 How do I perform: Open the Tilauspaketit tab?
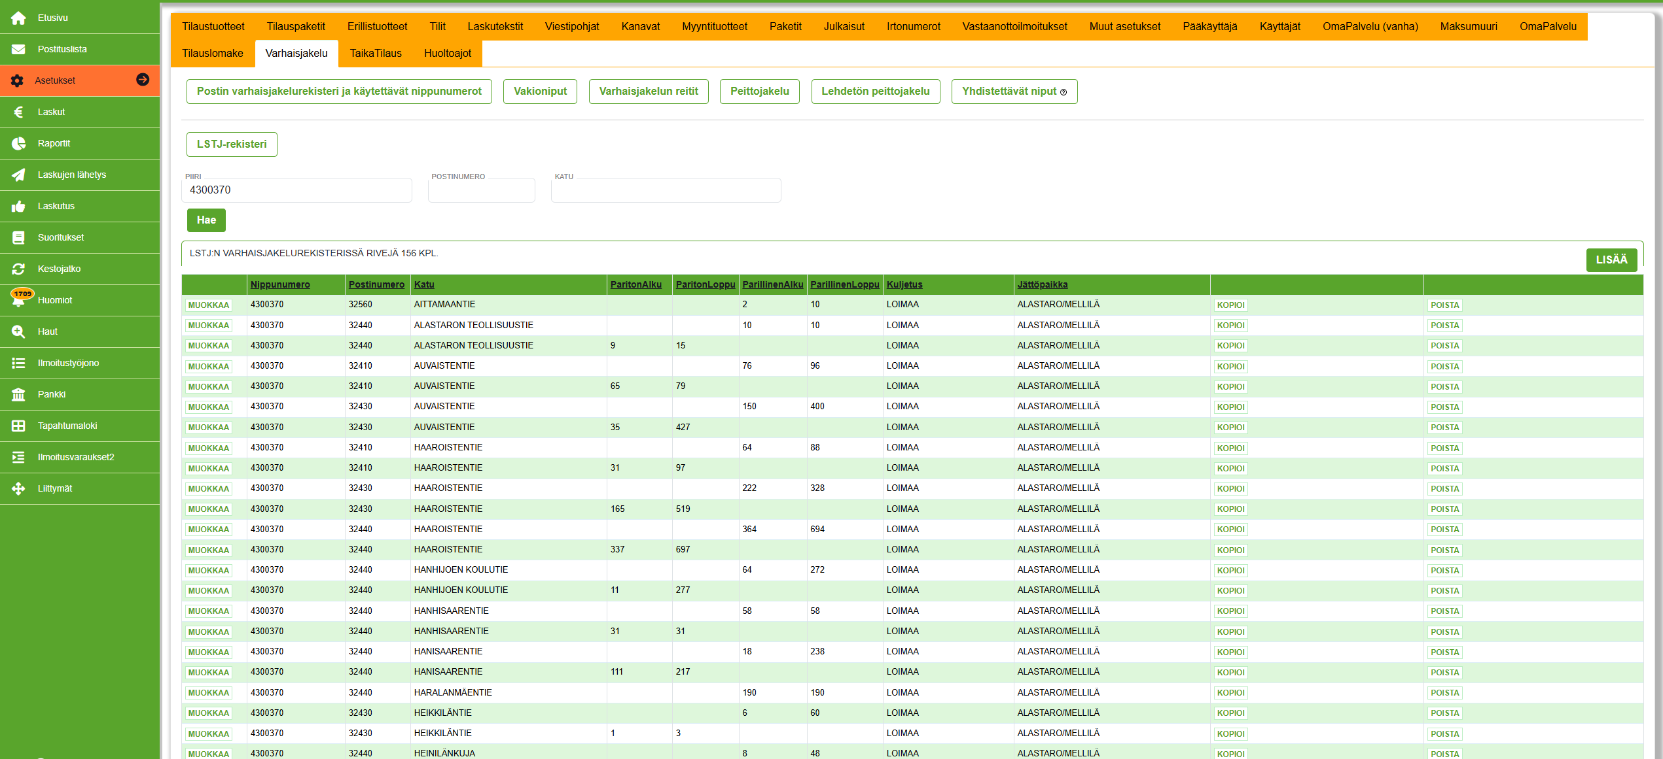[x=296, y=26]
